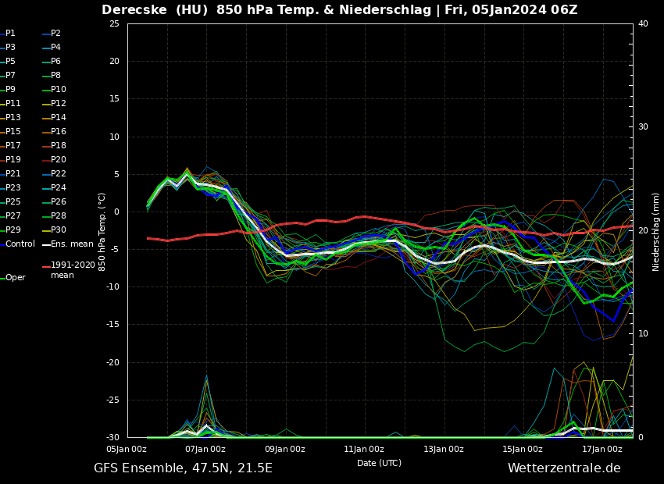
Task: Click the 1991-2020 mean legend entry
Action: [73, 270]
